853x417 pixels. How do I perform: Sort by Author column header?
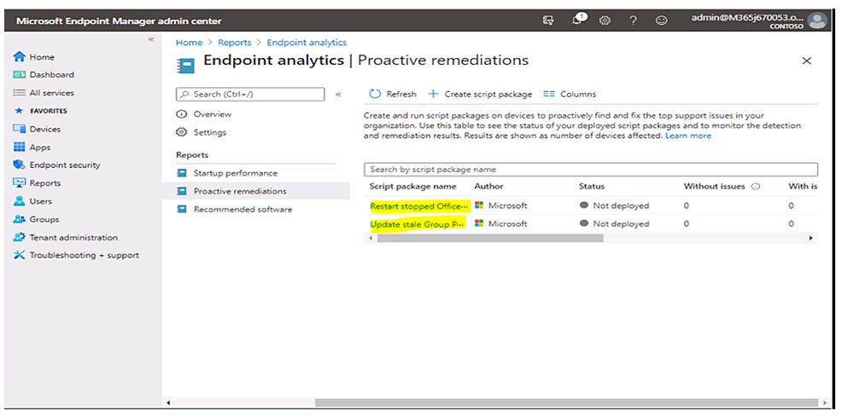tap(488, 186)
